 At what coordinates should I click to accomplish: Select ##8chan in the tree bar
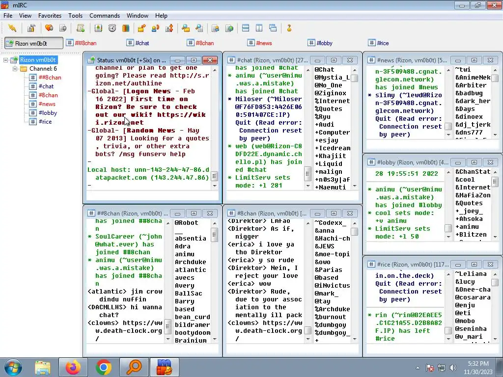[50, 78]
